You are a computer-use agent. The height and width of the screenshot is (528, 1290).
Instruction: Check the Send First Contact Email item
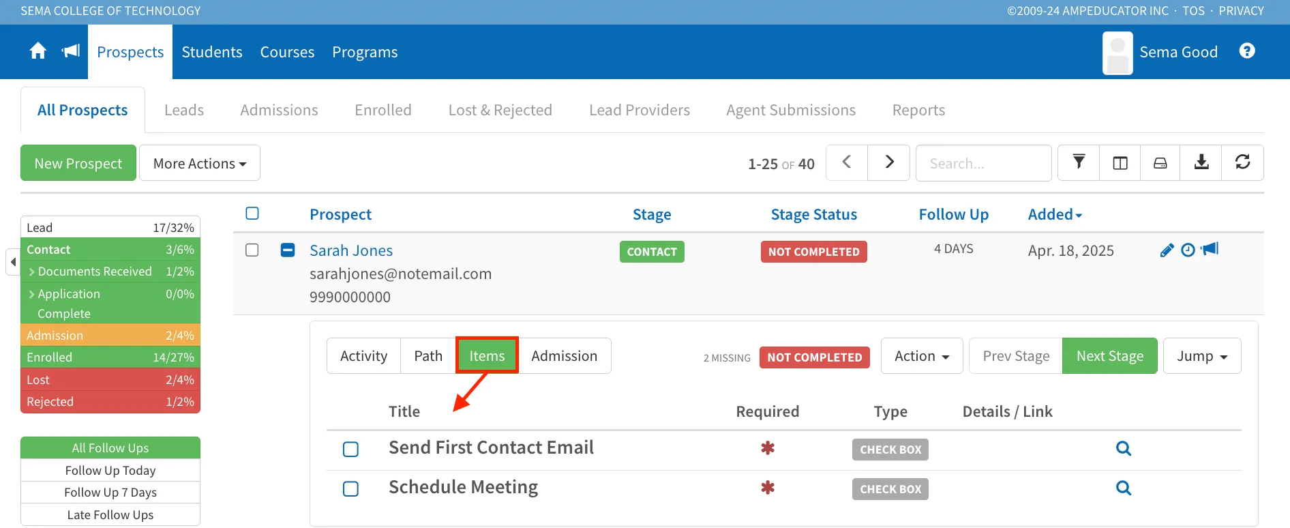click(350, 449)
